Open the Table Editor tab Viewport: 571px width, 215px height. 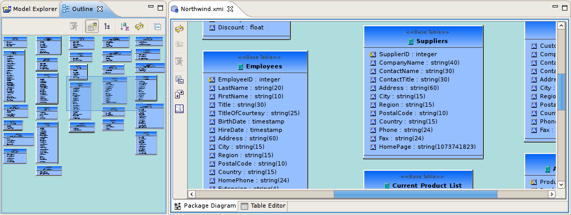pyautogui.click(x=263, y=206)
